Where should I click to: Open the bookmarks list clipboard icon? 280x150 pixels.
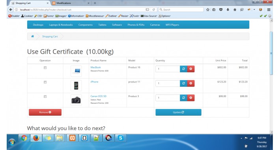click(x=214, y=9)
